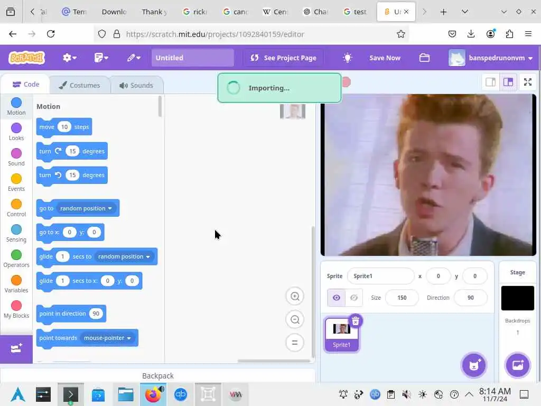Open mouse-pointer dropdown in point towards block
This screenshot has height=406, width=541.
coord(107,338)
